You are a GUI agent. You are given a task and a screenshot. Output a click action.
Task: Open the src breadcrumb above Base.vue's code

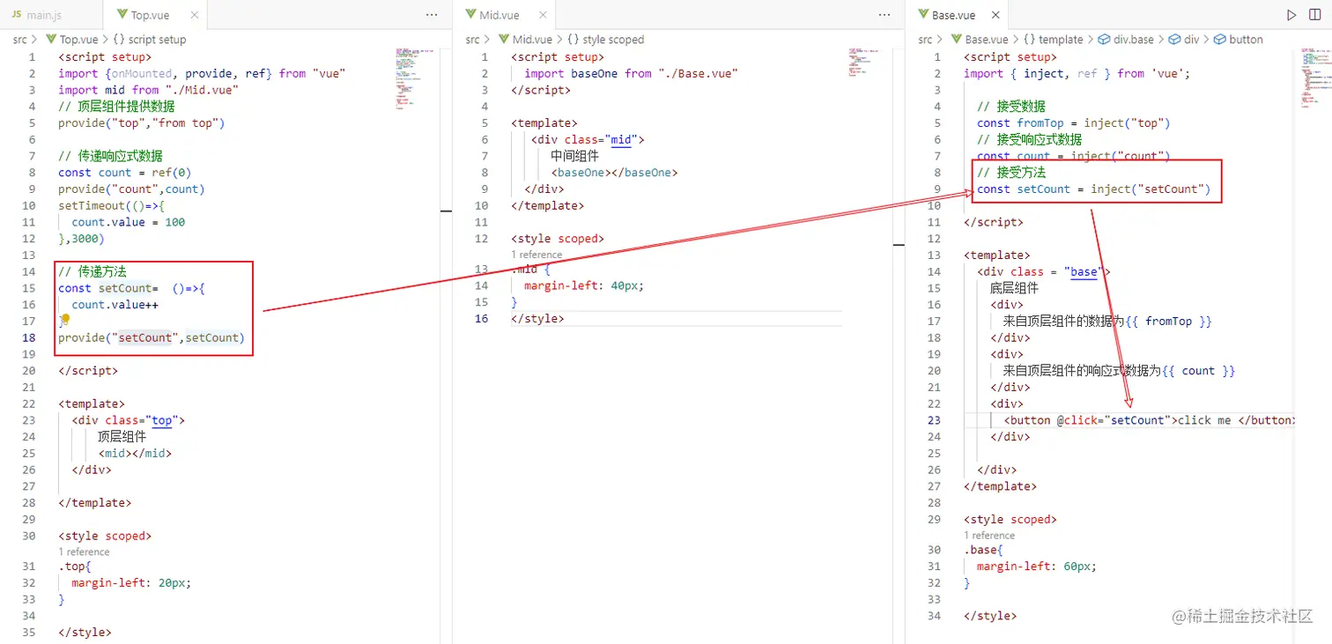tap(925, 40)
